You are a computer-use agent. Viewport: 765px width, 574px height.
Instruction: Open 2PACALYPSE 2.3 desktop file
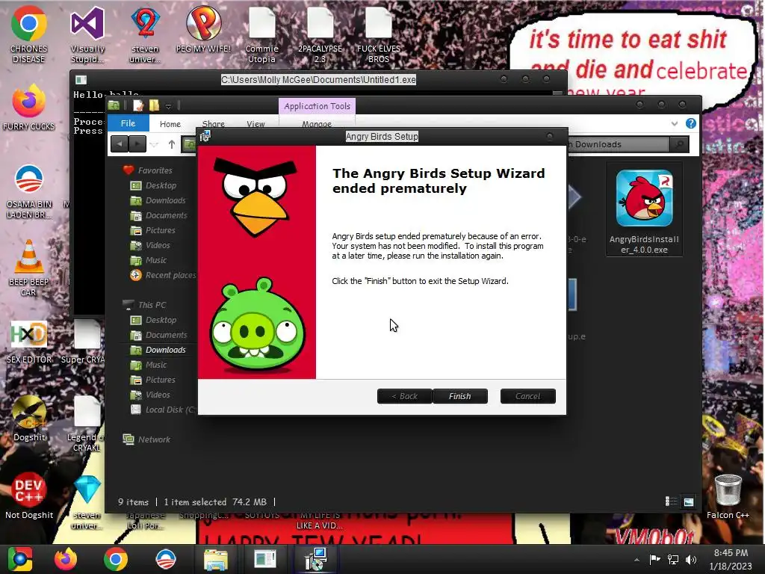320,34
